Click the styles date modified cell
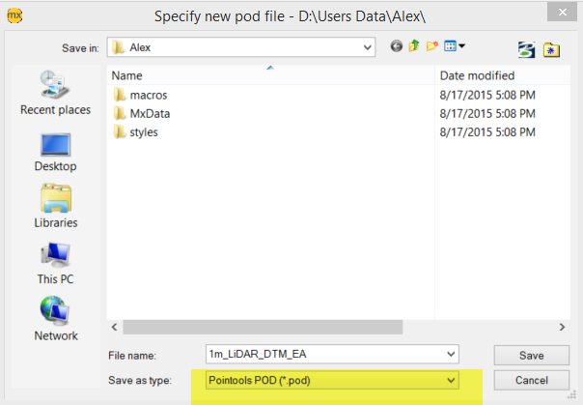The width and height of the screenshot is (583, 405). pyautogui.click(x=487, y=132)
